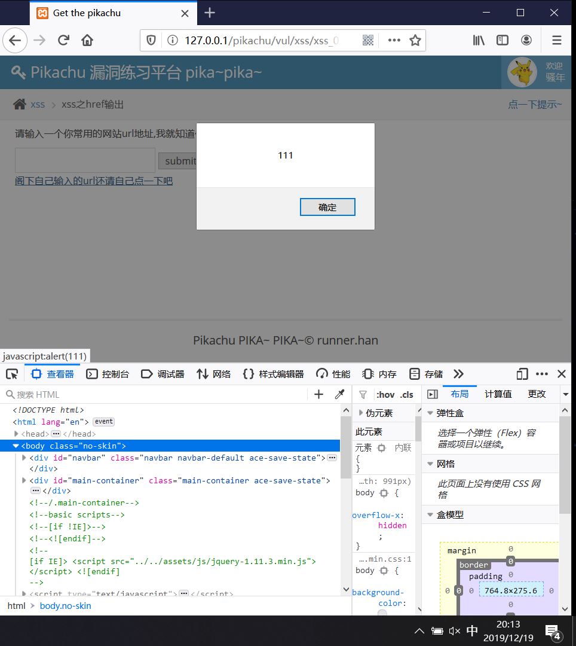Open Windows notification center icon
The width and height of the screenshot is (576, 646).
point(553,631)
